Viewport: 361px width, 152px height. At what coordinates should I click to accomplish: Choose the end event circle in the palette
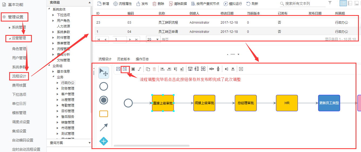104,100
